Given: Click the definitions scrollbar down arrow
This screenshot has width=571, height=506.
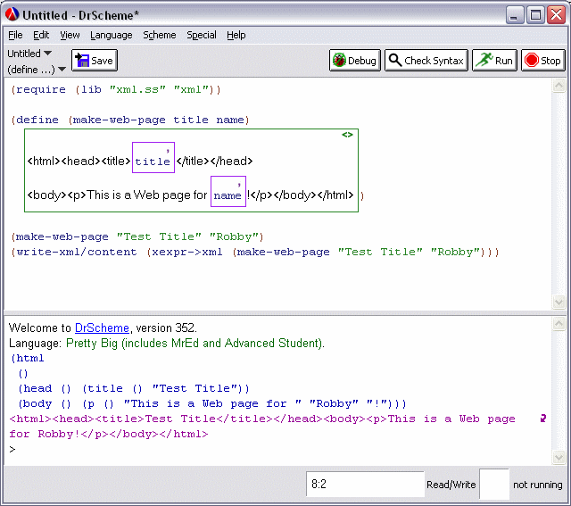Looking at the screenshot, I should click(559, 302).
